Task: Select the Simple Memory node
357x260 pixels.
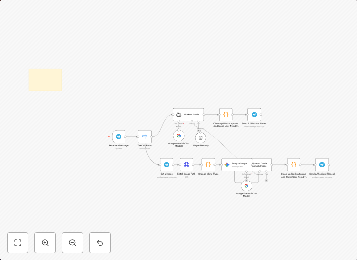Action: pyautogui.click(x=200, y=137)
